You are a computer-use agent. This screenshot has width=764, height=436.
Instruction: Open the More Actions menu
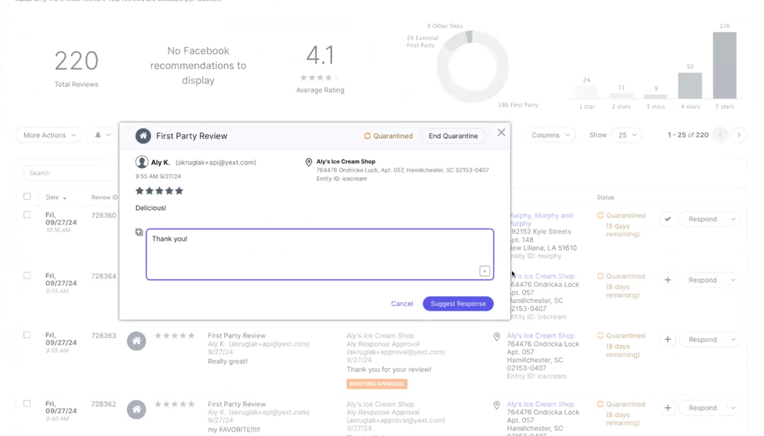(47, 135)
